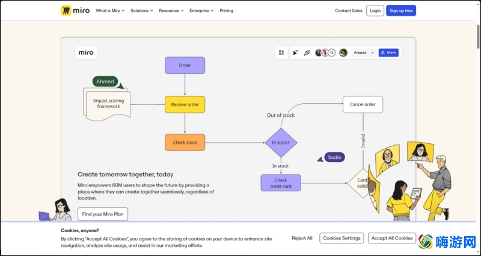The width and height of the screenshot is (481, 256).
Task: Click the miro board logo tile
Action: 86,53
